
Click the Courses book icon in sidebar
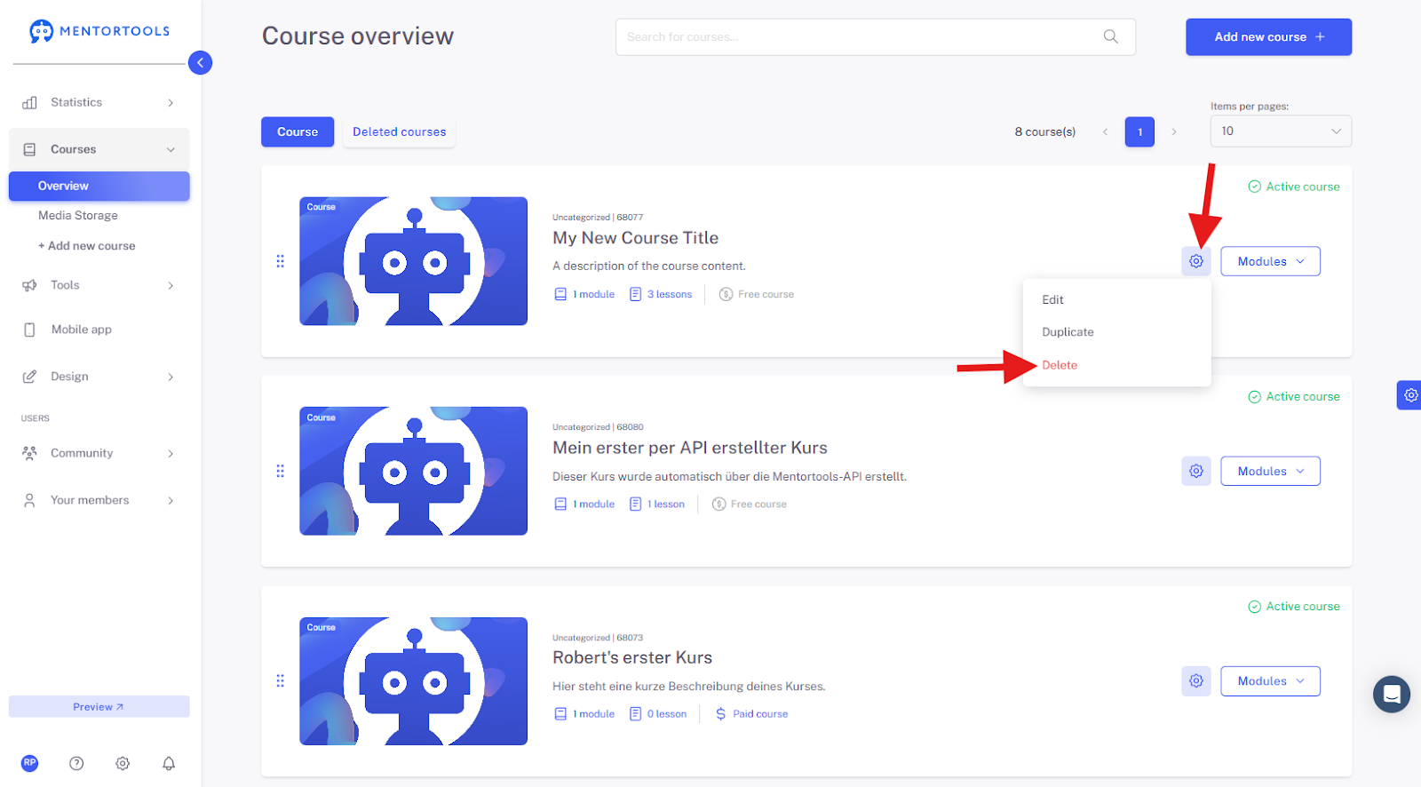(x=29, y=149)
